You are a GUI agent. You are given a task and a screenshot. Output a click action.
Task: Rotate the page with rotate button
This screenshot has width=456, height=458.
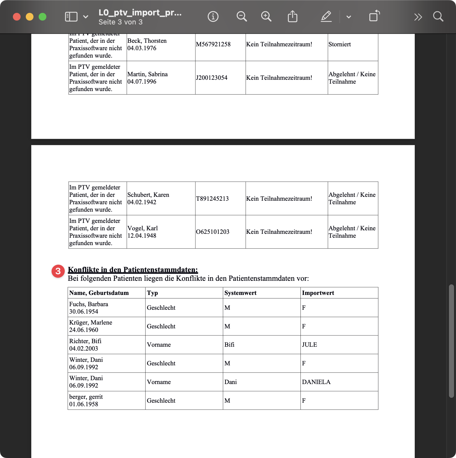click(374, 16)
